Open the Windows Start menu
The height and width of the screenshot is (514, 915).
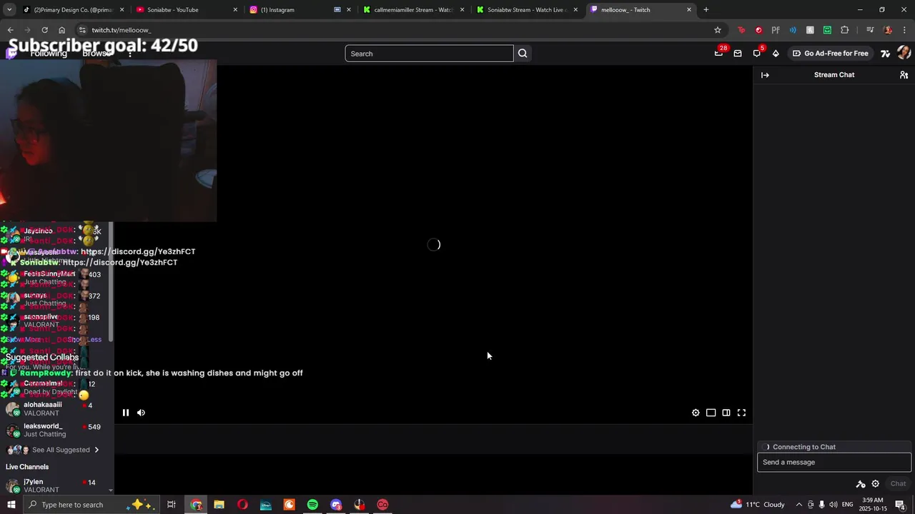[x=11, y=505]
